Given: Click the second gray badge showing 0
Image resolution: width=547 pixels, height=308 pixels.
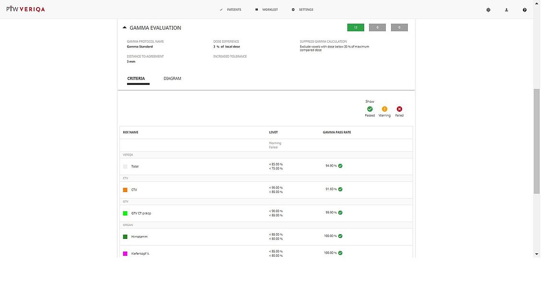Looking at the screenshot, I should pos(399,27).
